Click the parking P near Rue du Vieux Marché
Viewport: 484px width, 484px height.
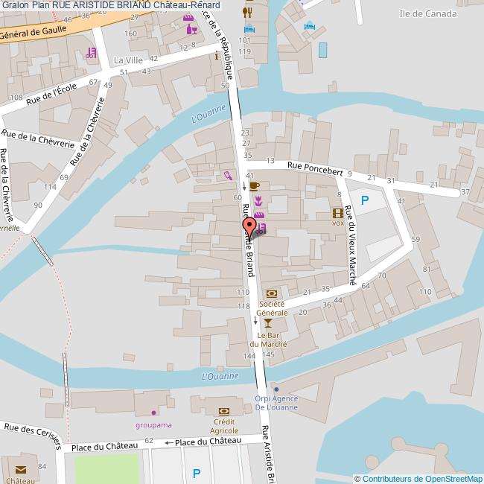[x=365, y=200]
